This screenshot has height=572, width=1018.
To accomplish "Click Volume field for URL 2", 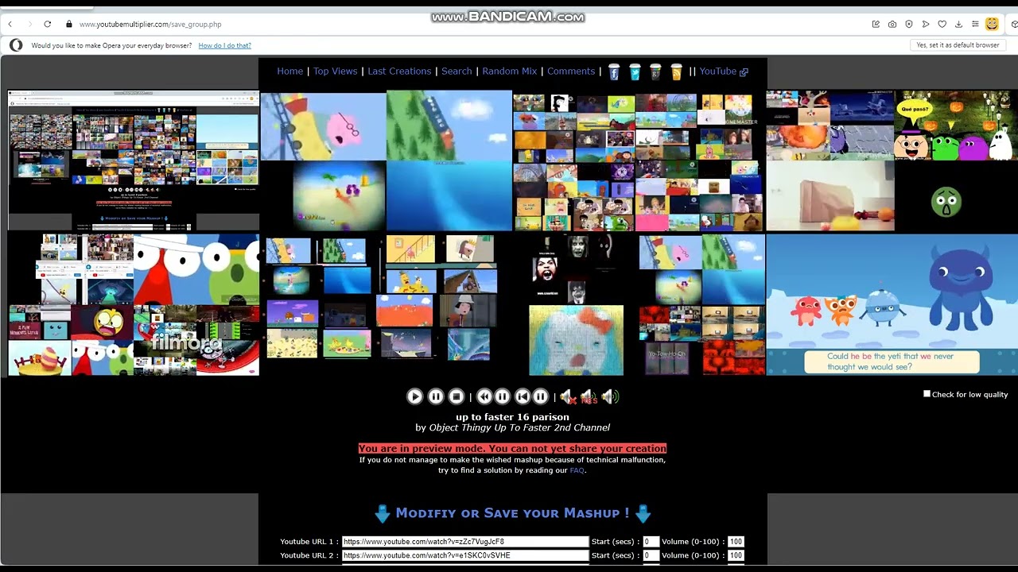I will tap(736, 555).
